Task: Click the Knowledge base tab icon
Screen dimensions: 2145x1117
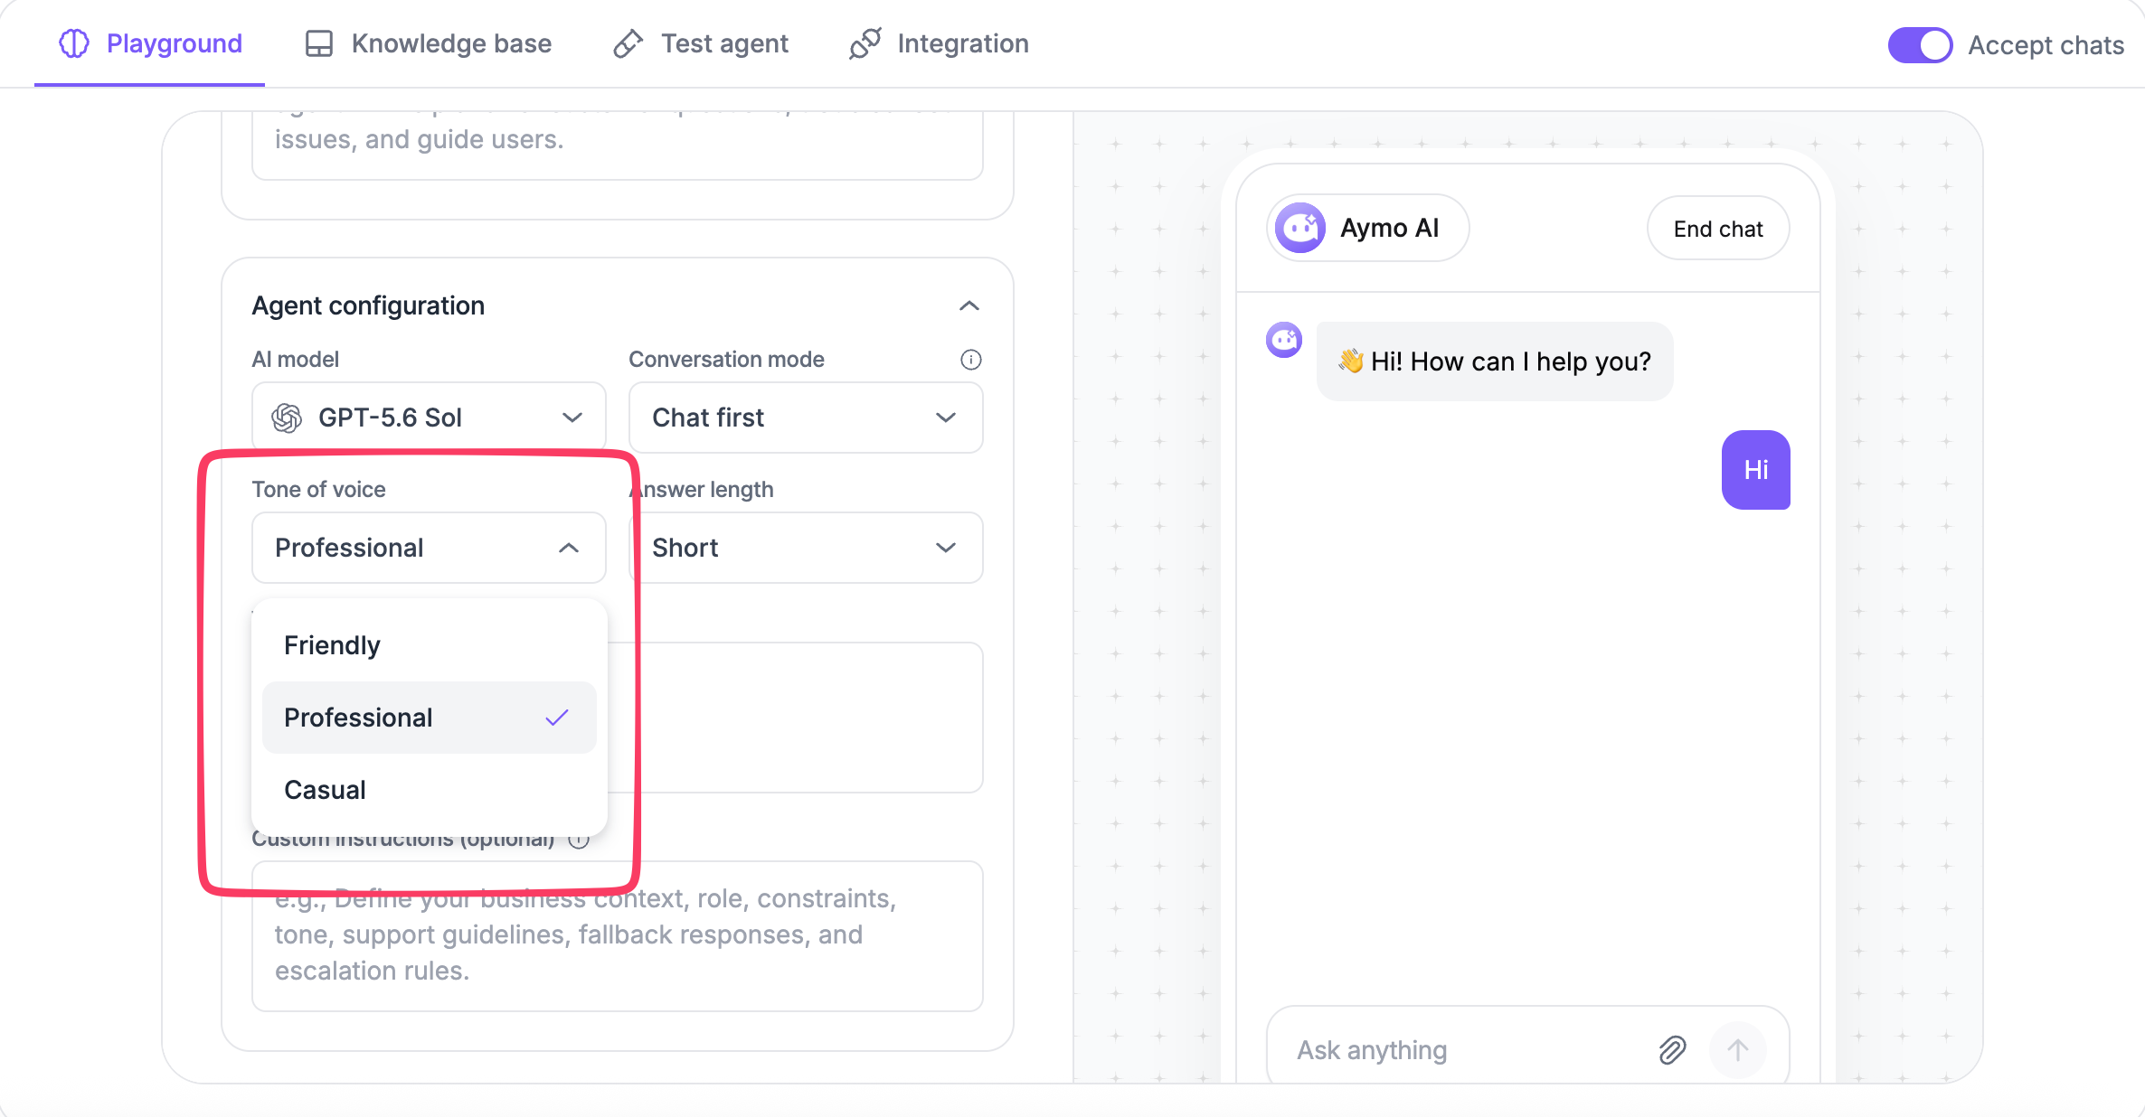Action: (x=318, y=43)
